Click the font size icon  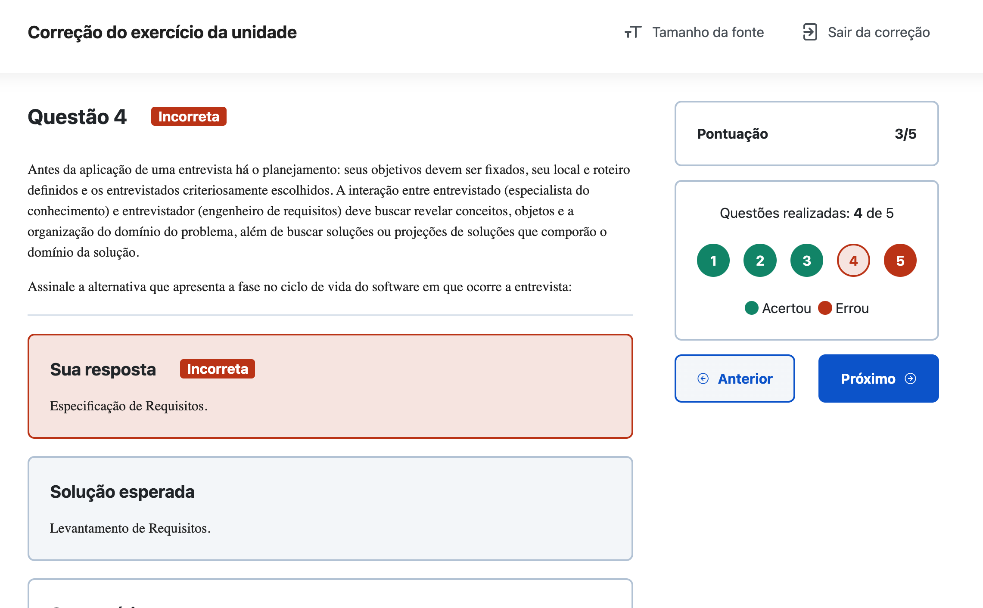point(633,32)
